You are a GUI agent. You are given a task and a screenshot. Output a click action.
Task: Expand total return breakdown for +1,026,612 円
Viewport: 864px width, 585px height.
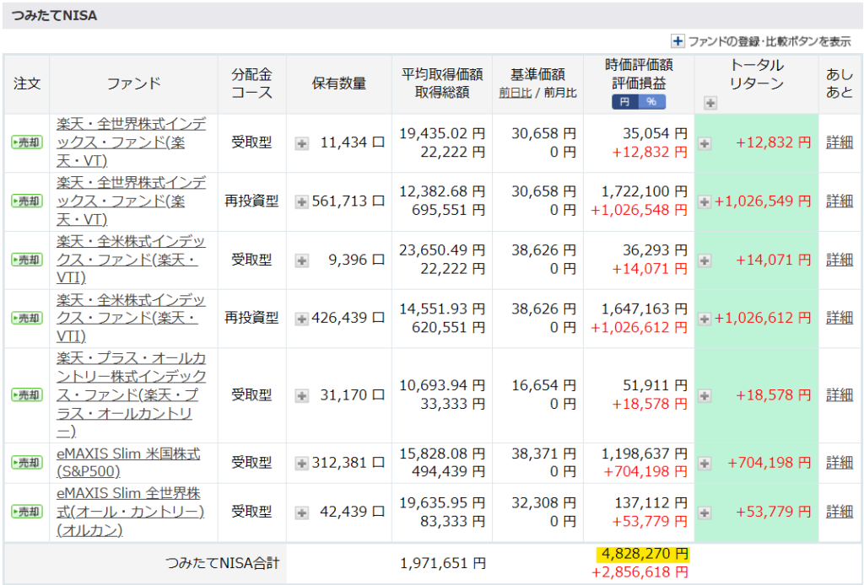(705, 319)
